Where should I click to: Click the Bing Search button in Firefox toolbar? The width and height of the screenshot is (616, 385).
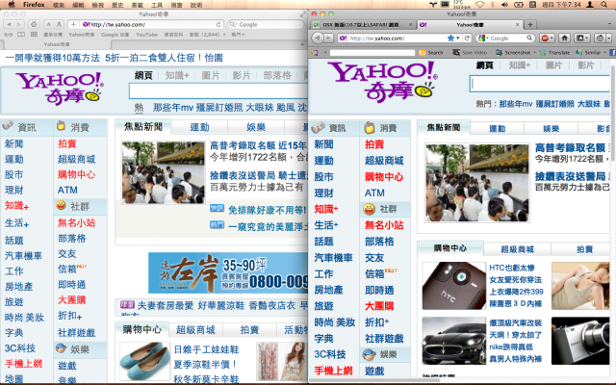click(431, 52)
